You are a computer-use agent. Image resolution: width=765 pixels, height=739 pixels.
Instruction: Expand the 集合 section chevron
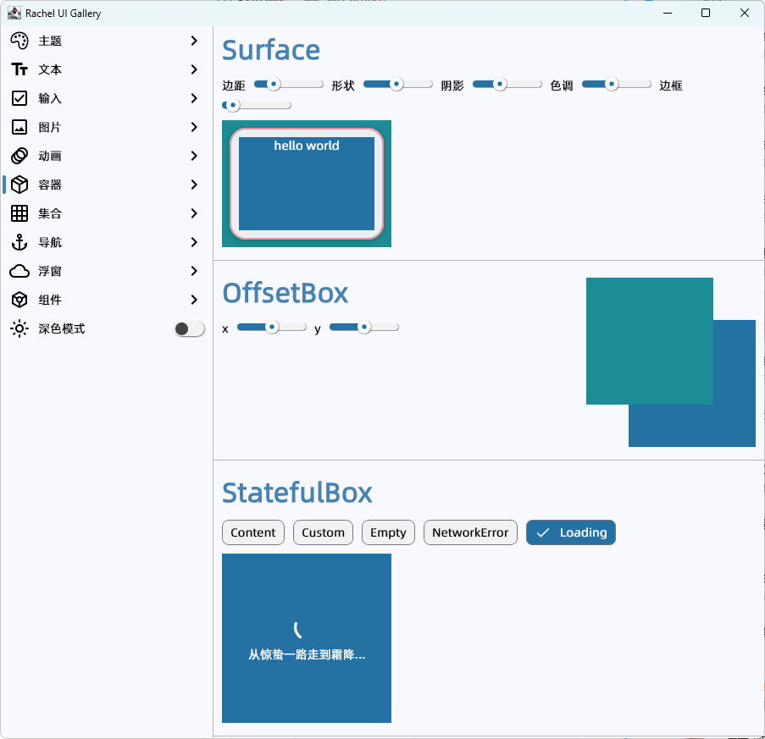pyautogui.click(x=194, y=213)
